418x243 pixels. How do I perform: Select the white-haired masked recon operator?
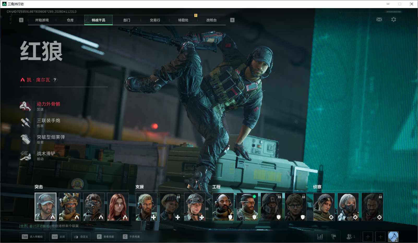pyautogui.click(x=348, y=207)
